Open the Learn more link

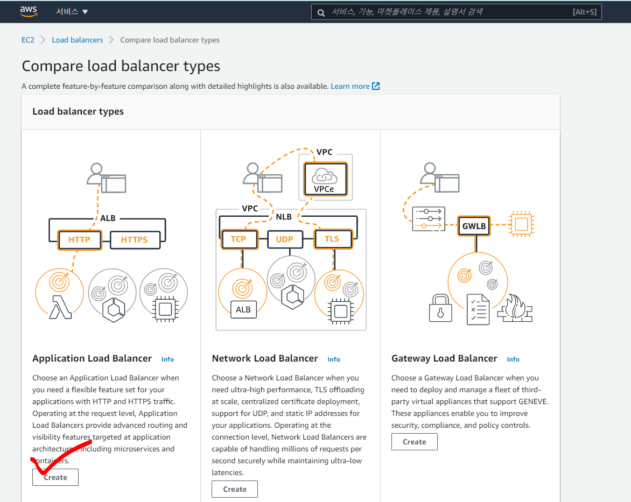coord(350,86)
